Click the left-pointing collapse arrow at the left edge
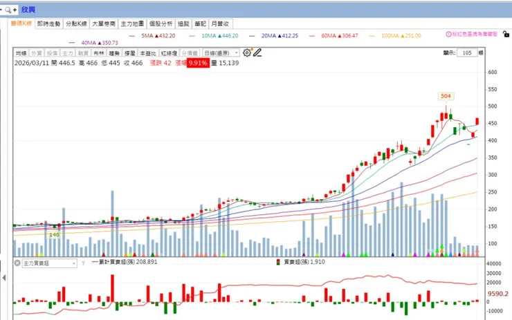Screen dimensions: 512x320 click(x=4, y=278)
